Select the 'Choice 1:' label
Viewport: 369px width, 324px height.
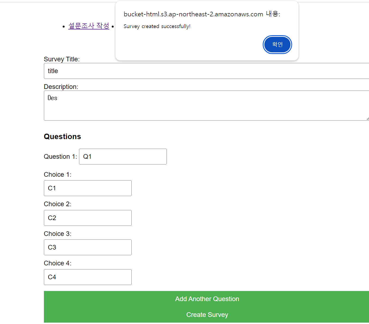point(58,175)
